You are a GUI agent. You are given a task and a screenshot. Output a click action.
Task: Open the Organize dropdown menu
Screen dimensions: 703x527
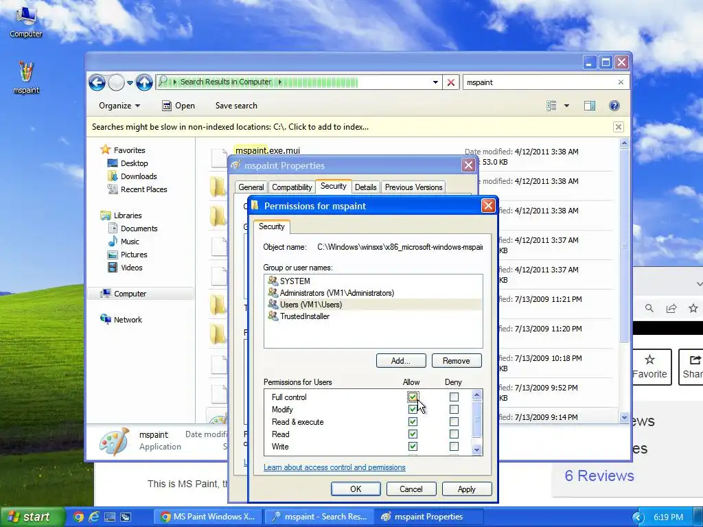119,106
